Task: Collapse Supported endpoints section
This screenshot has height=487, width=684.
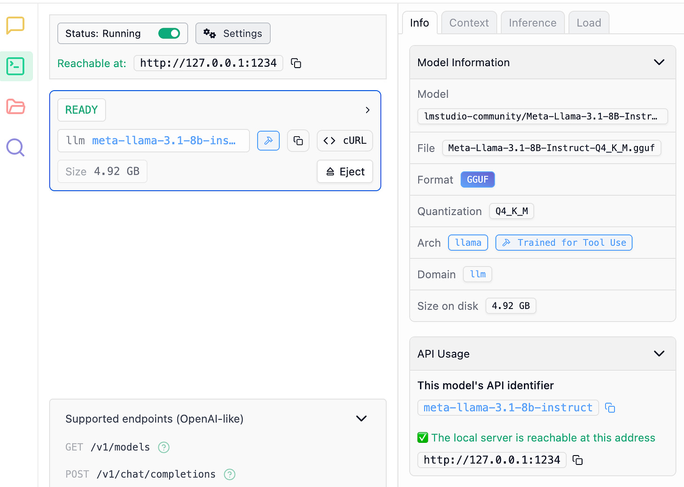Action: (x=361, y=418)
